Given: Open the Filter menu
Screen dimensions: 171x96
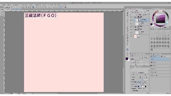Looking at the screenshot, I should click(x=50, y=5).
